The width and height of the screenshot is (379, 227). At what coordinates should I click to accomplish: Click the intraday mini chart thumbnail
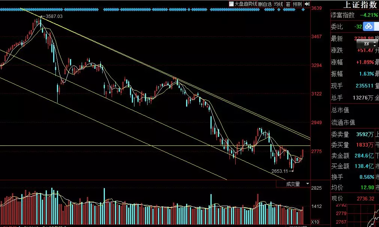[371, 215]
